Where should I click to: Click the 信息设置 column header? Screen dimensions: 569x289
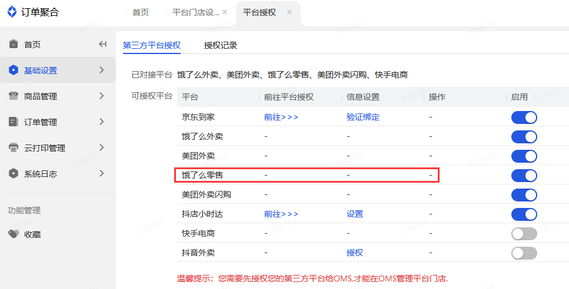(363, 97)
